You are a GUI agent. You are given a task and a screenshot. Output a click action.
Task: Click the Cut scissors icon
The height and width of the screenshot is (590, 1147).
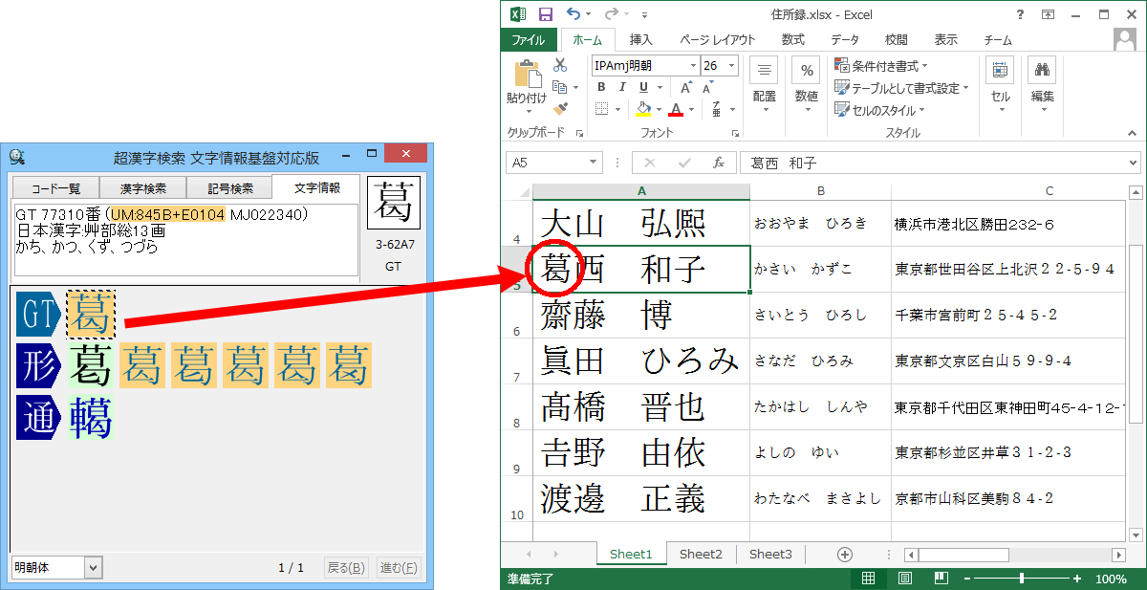coord(560,65)
